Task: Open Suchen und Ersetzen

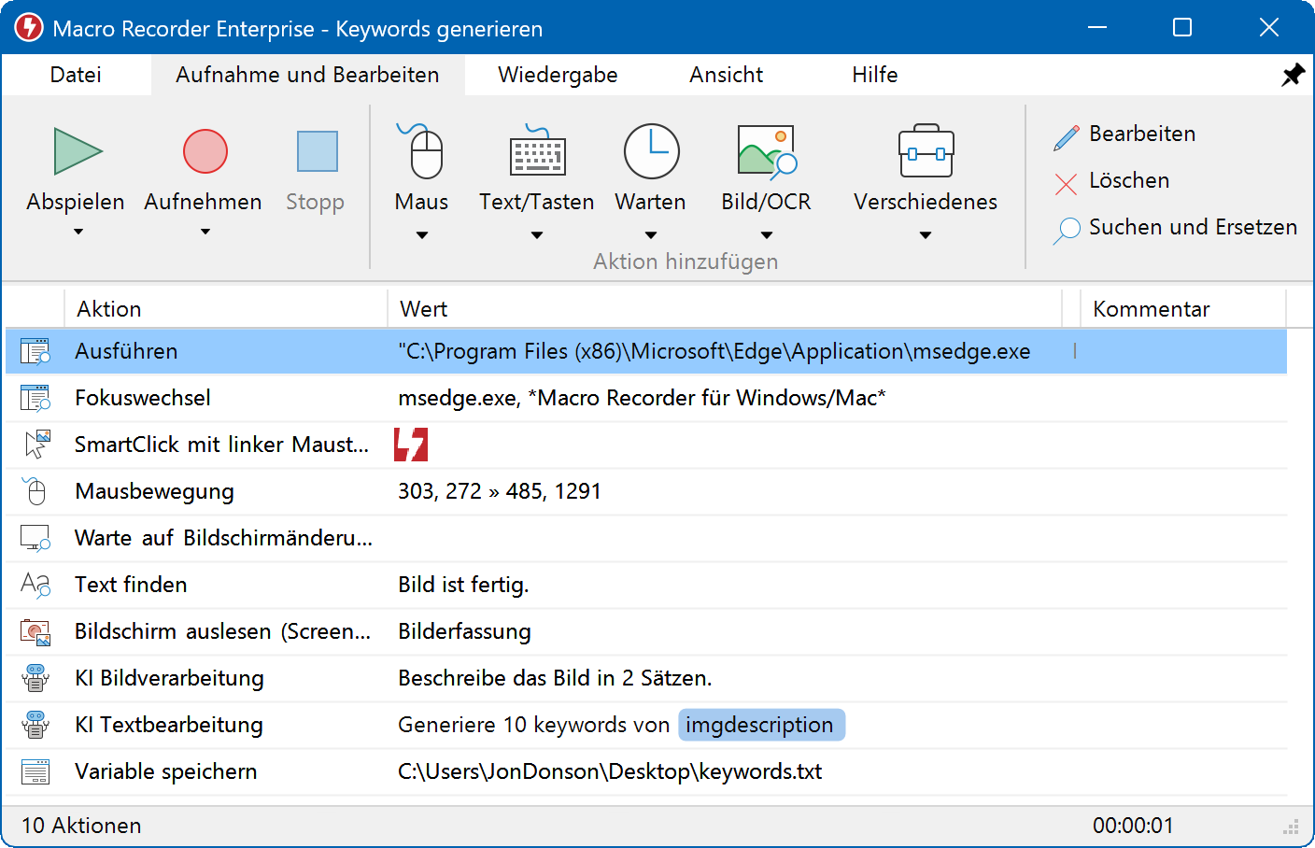Action: pyautogui.click(x=1176, y=228)
